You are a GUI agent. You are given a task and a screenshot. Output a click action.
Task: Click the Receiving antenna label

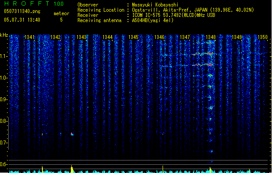(99, 20)
